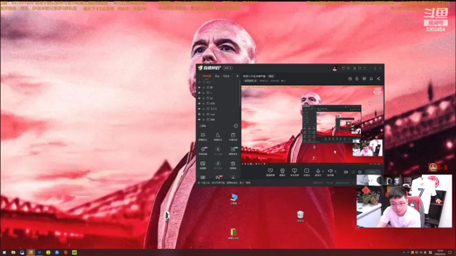The width and height of the screenshot is (456, 256).
Task: Switch to the second scene tab
Action: (x=217, y=76)
